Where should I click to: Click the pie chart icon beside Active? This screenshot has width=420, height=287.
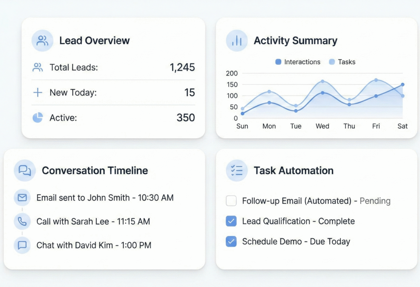click(38, 118)
